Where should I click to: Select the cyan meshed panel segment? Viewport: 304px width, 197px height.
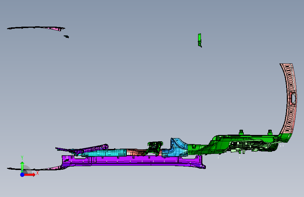105,153
